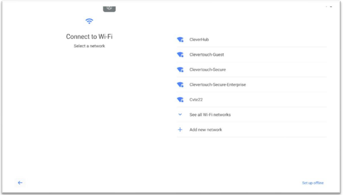
Task: Click the blue Wi-Fi icon above the heading
Action: point(89,21)
